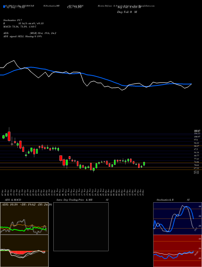Click the last green candle on the chart
Image resolution: width=202 pixels, height=267 pixels.
pyautogui.click(x=144, y=164)
